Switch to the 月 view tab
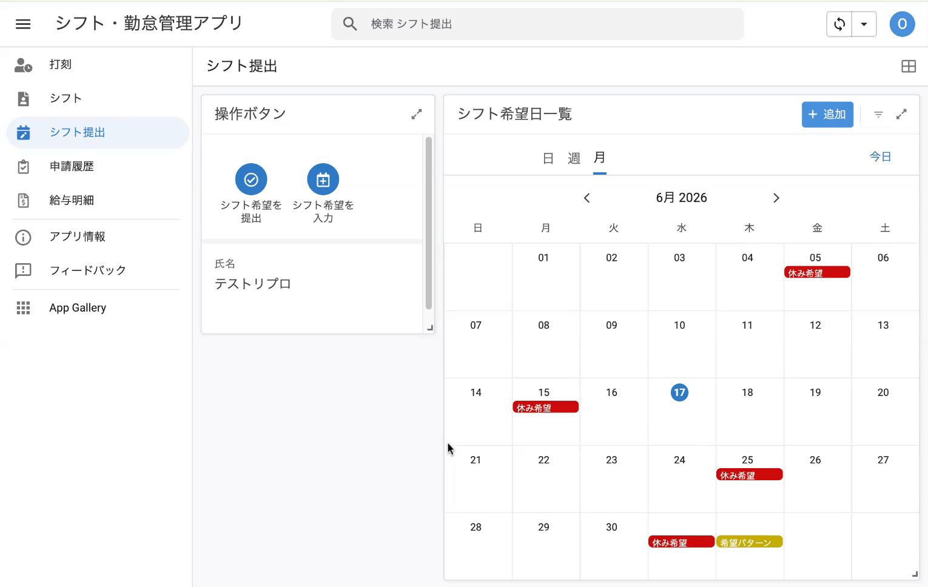Viewport: 928px width, 587px height. click(599, 158)
